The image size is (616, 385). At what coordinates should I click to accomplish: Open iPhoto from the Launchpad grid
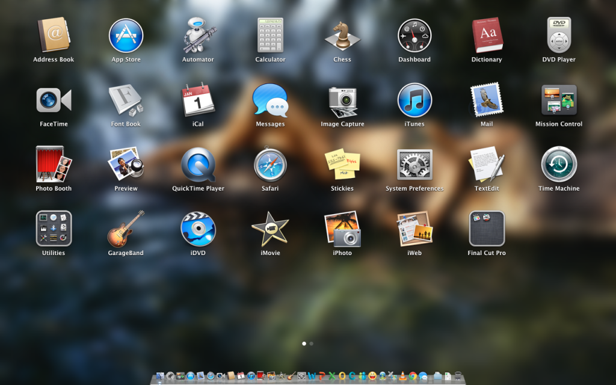tap(342, 229)
